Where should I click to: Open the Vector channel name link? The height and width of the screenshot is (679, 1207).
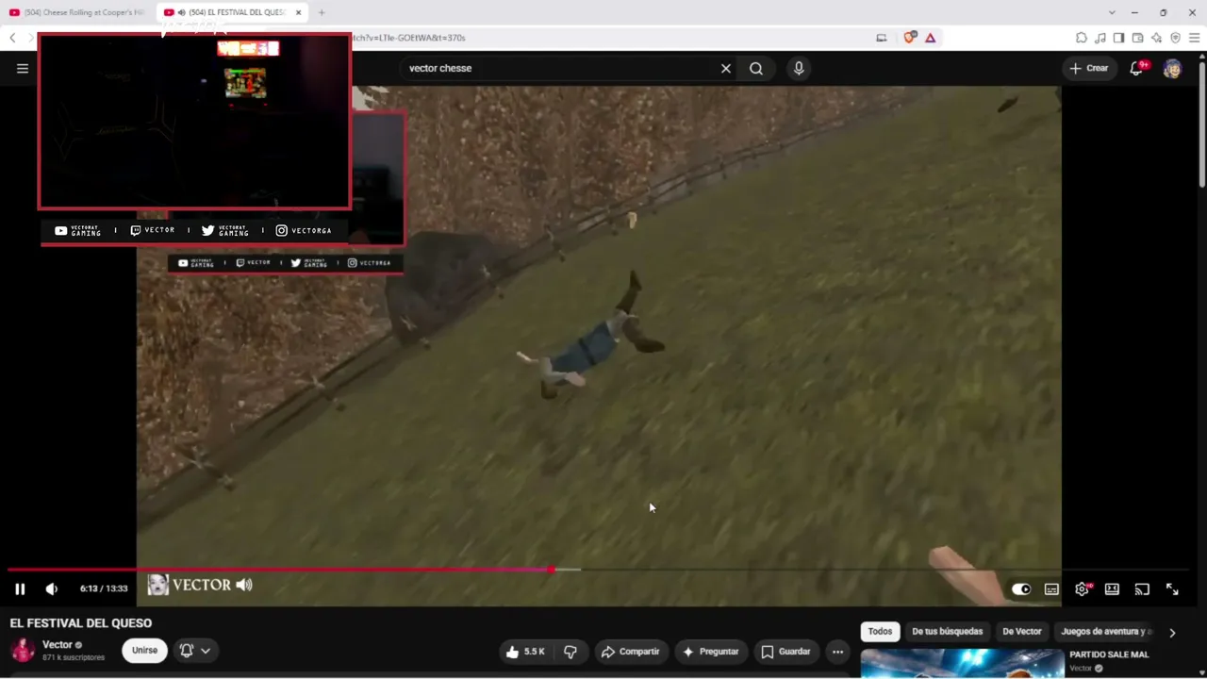click(58, 645)
